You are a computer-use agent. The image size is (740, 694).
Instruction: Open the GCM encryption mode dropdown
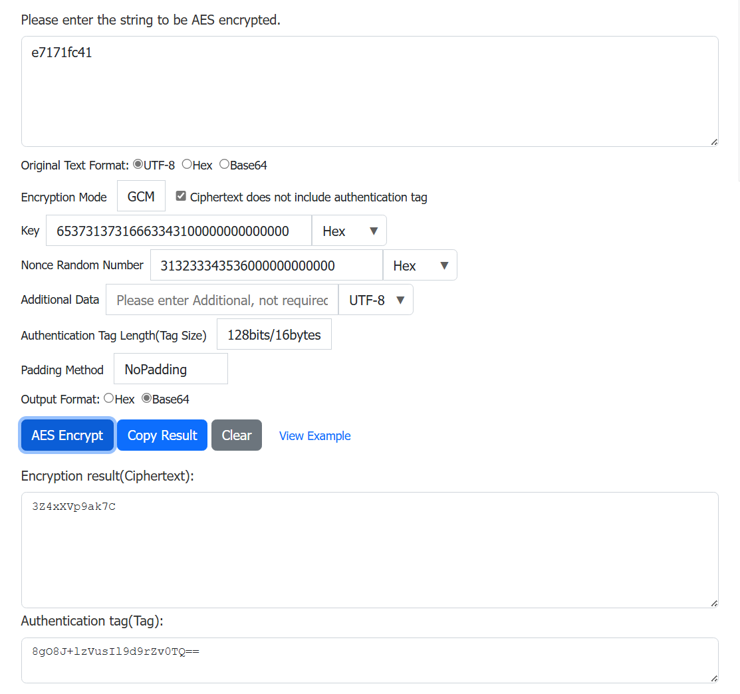tap(141, 197)
